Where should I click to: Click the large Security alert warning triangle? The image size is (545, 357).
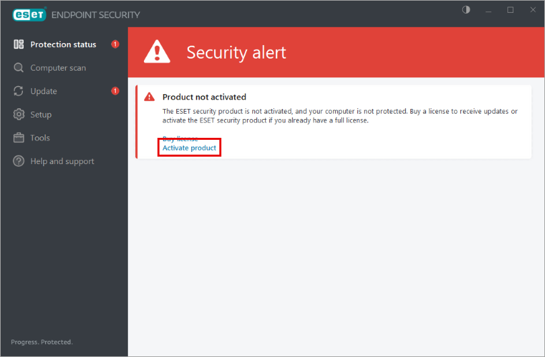(x=158, y=52)
